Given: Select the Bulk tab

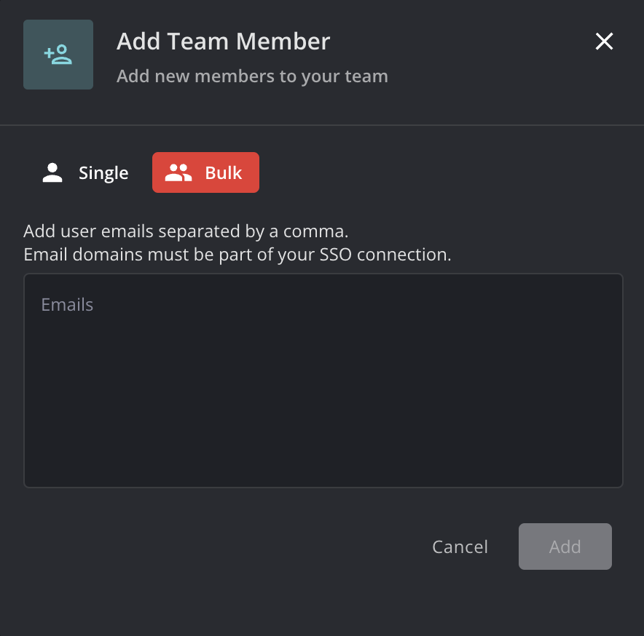Looking at the screenshot, I should pos(205,172).
